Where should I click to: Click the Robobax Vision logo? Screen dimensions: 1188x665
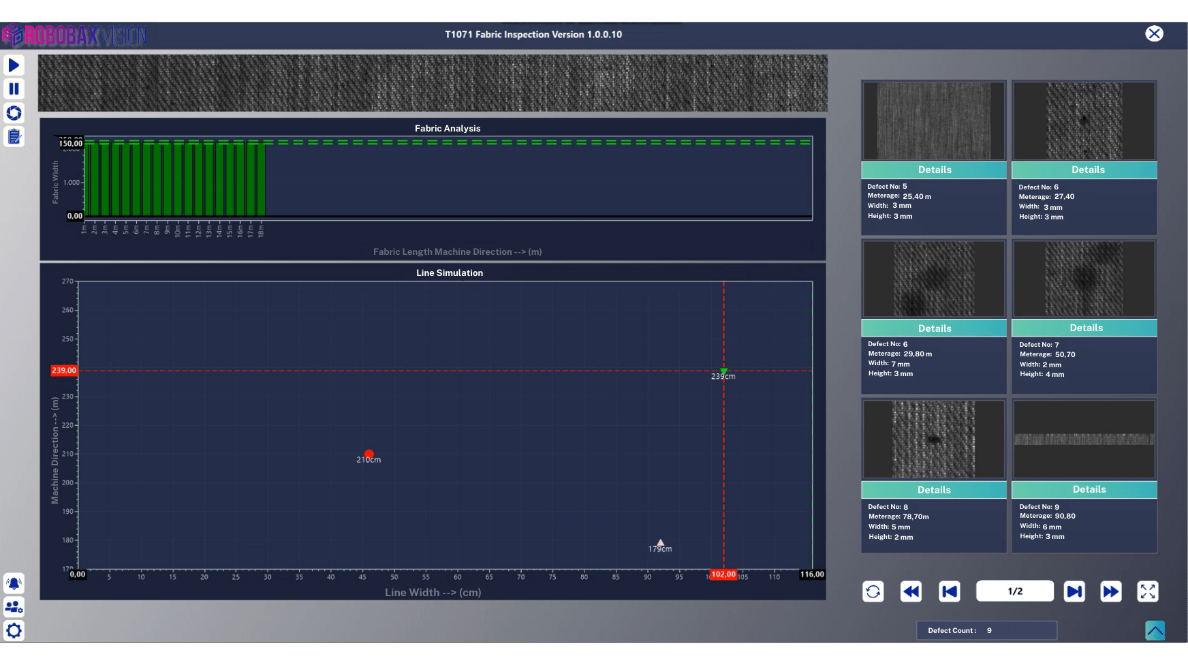(74, 35)
